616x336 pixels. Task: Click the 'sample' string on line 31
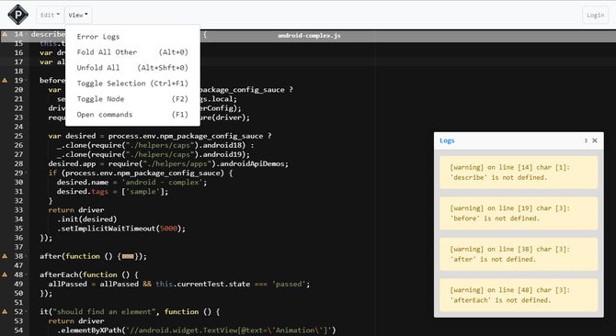143,191
